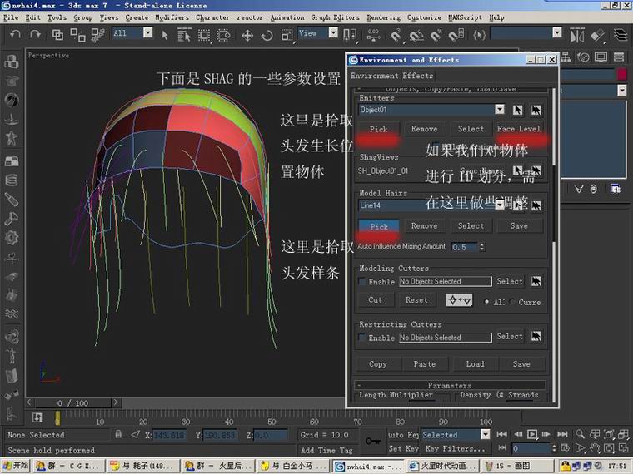Open the named selection sets dropdown
The height and width of the screenshot is (474, 633).
[x=556, y=32]
